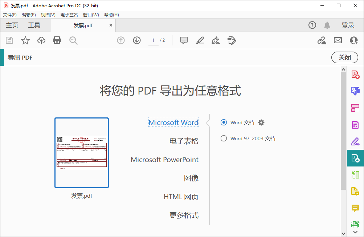Open the 文件(F) menu
364x237 pixels.
(9, 15)
